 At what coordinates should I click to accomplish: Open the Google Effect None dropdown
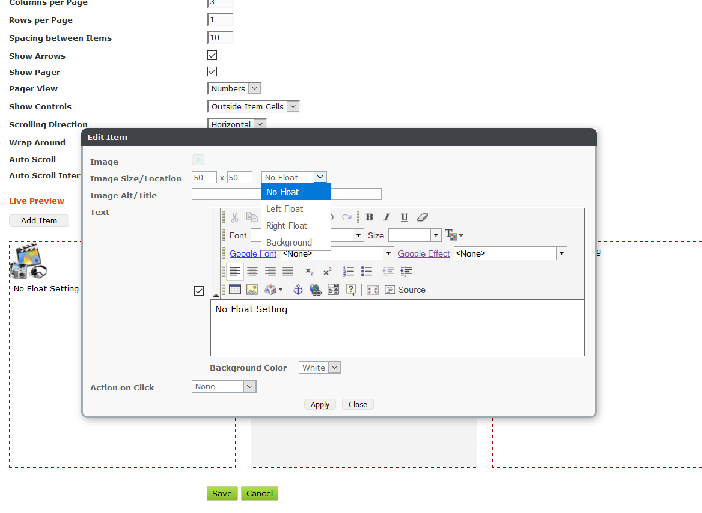coord(561,253)
